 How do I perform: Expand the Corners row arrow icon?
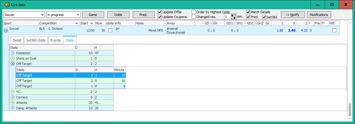coord(12,97)
